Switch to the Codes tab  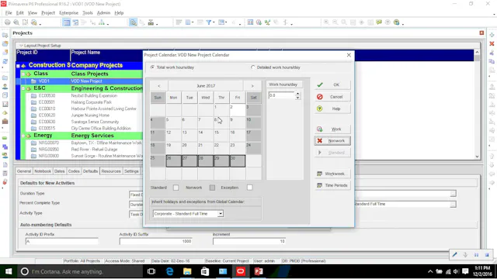[x=74, y=171]
